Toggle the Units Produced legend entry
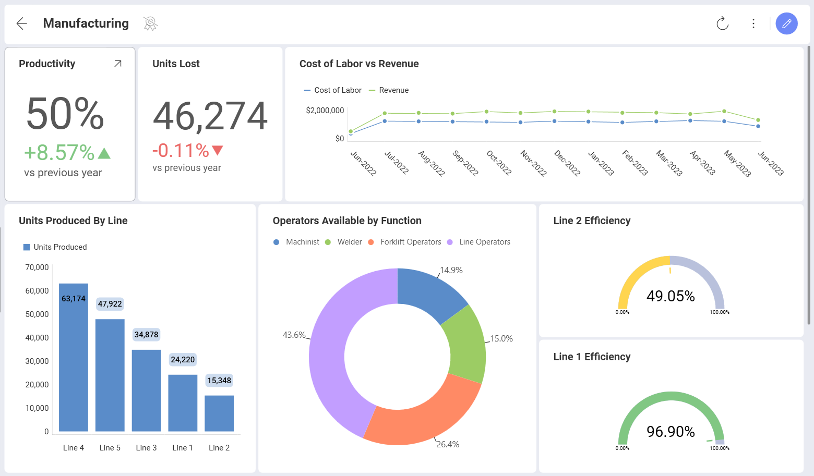Screen dimensions: 814x476 [55, 247]
